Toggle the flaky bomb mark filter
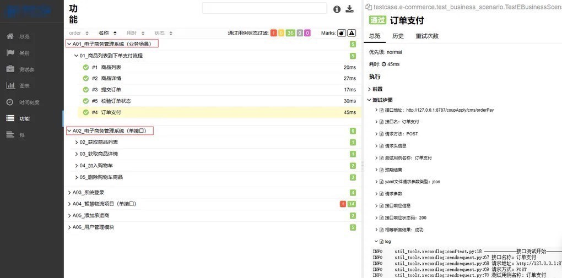Viewport: 562px width, 278px height. [x=342, y=33]
